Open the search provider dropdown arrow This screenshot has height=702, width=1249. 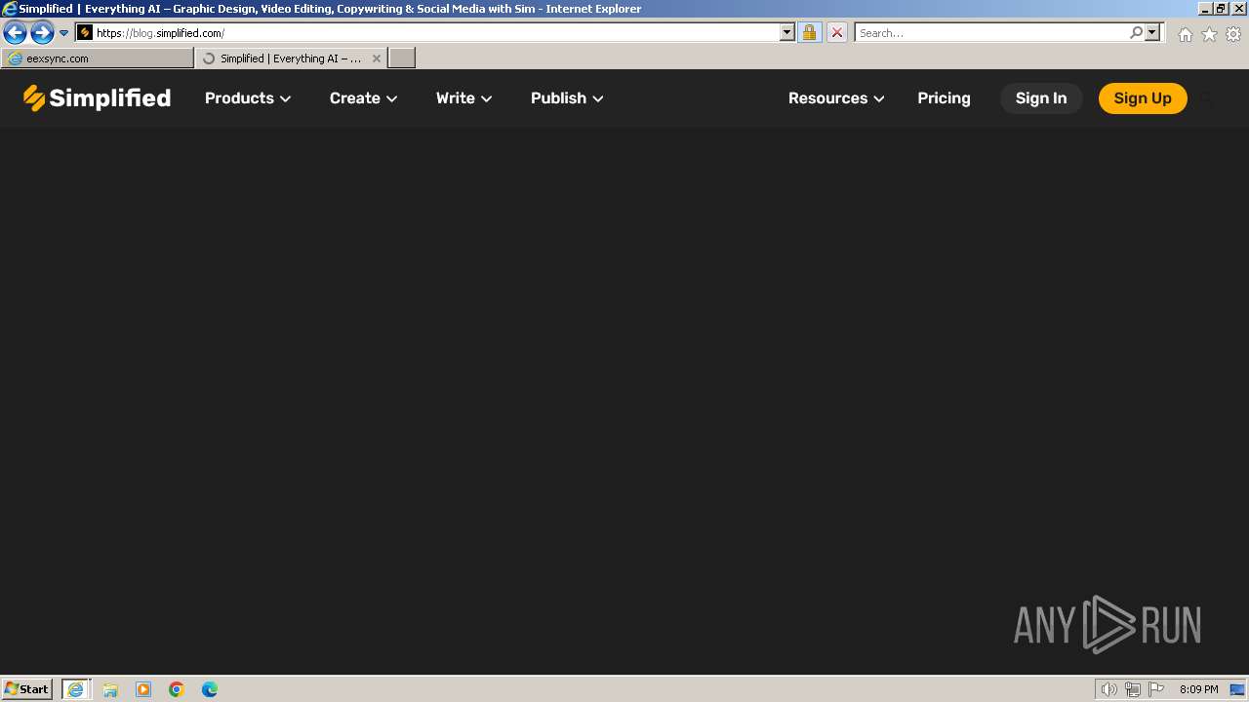click(1152, 33)
